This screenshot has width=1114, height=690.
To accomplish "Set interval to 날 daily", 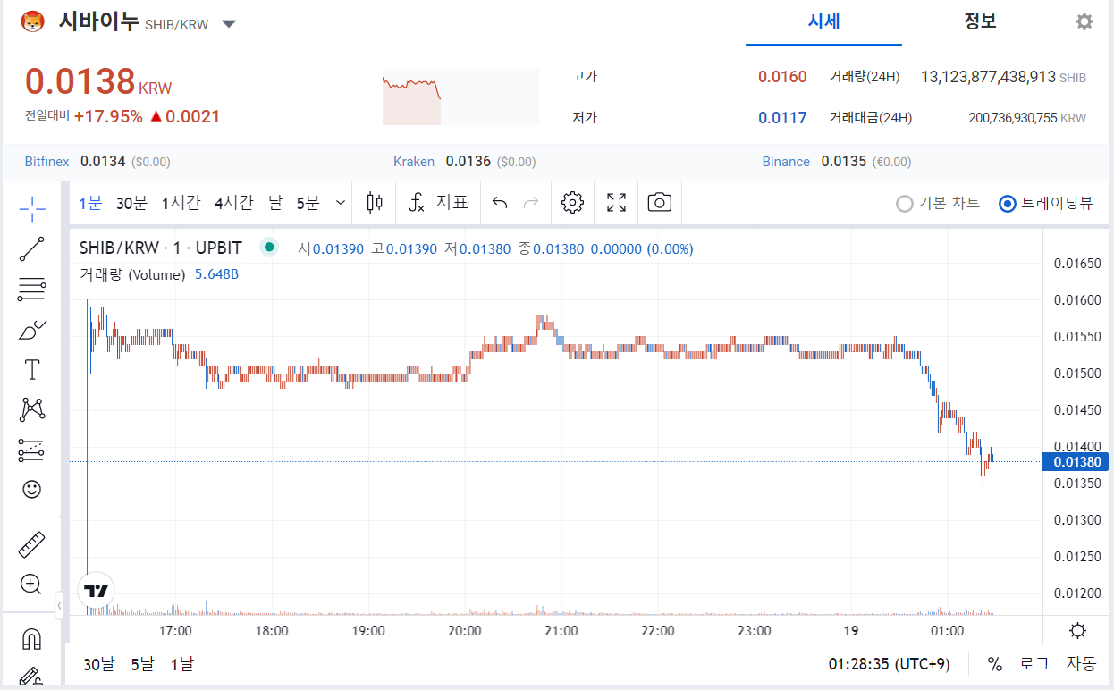I will 275,203.
